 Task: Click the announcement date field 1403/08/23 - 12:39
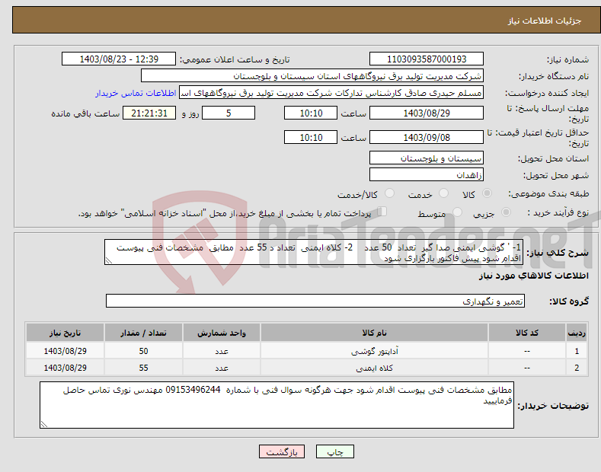(x=119, y=59)
